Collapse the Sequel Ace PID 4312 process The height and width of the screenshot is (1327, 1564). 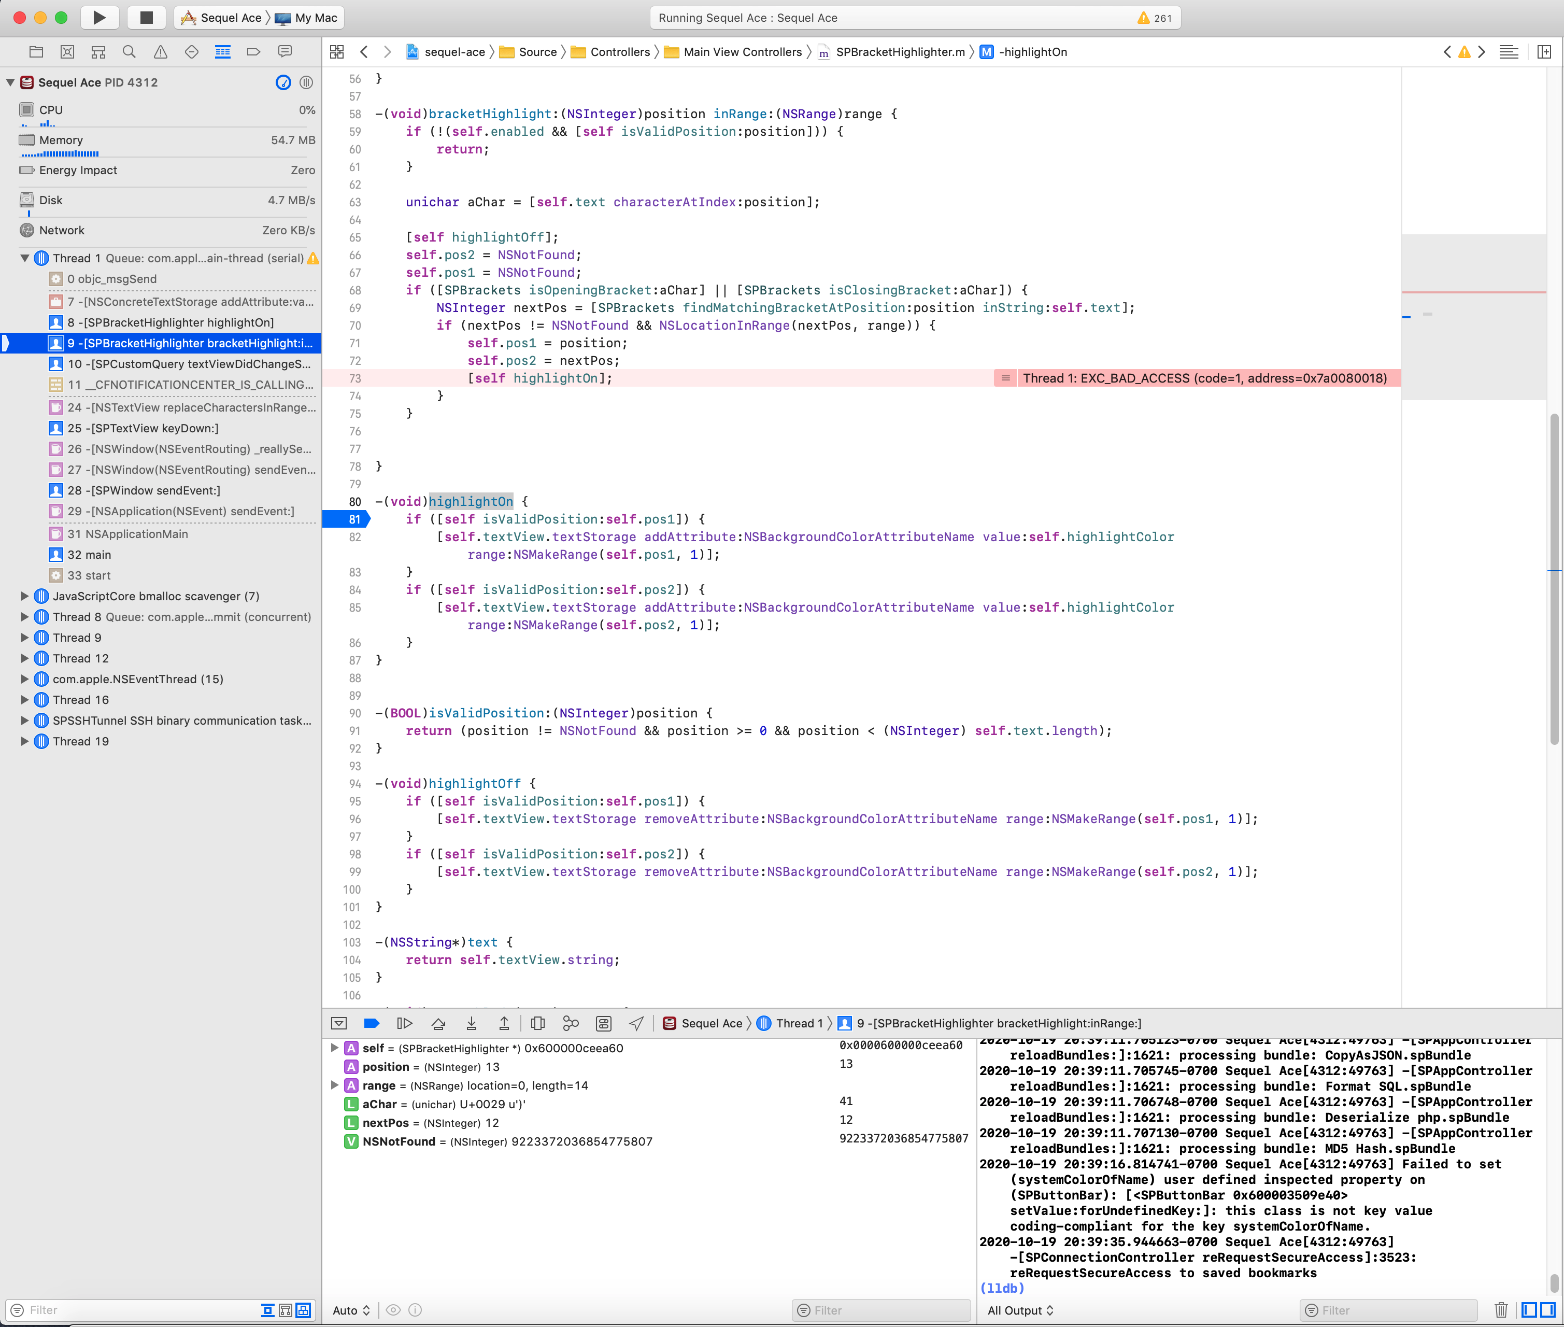10,83
